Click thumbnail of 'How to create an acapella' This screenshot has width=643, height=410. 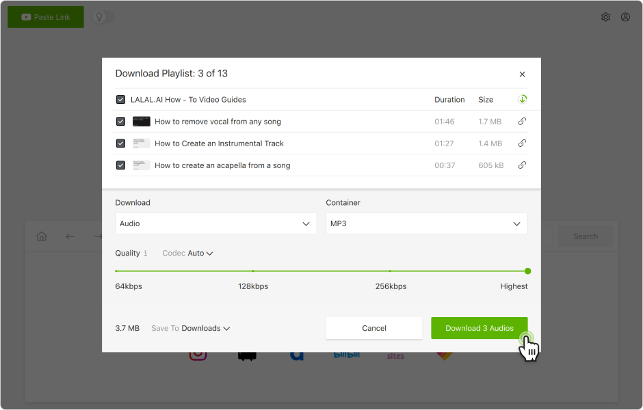pos(142,165)
